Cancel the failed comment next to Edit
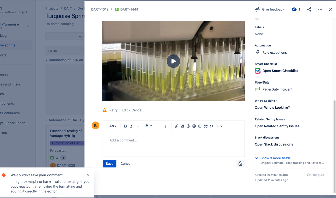 click(137, 110)
